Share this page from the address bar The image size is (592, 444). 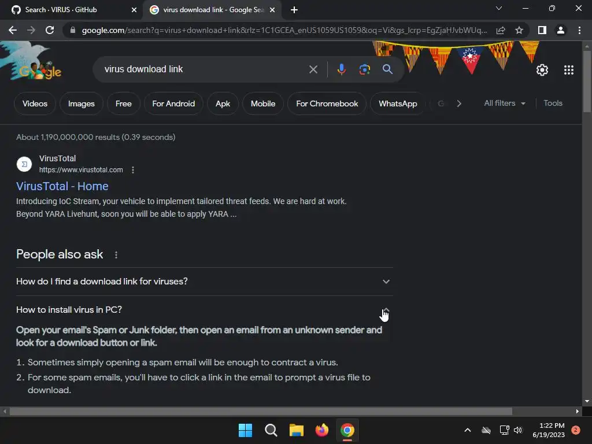pos(501,30)
